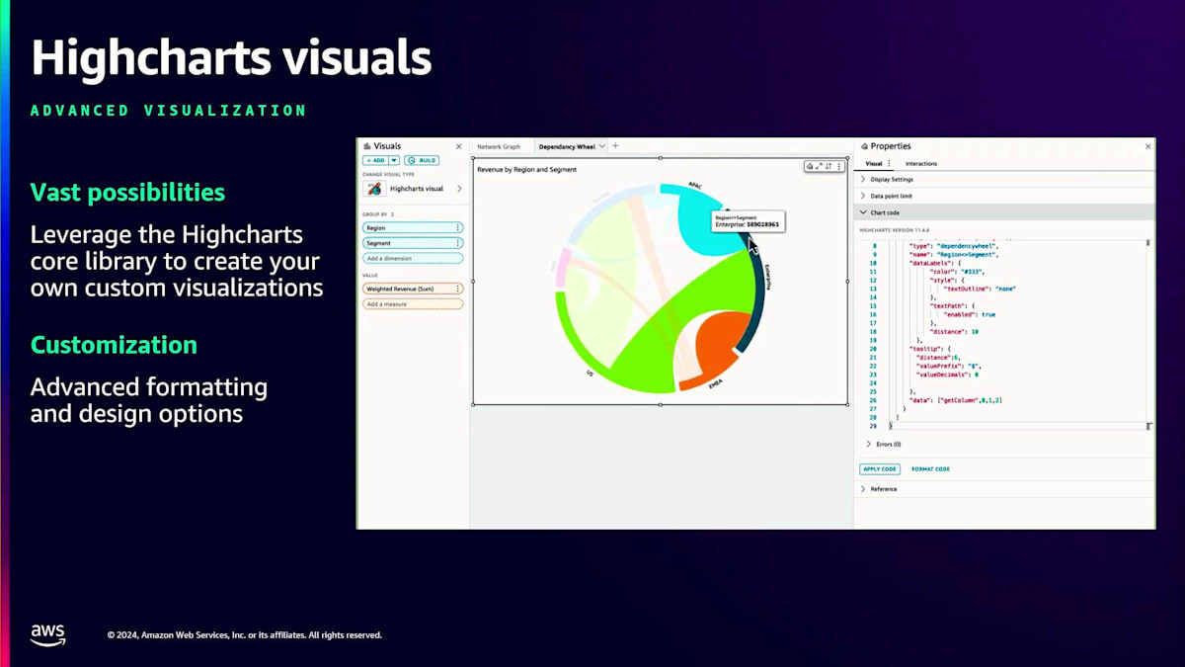Click the chart title Revenue by Region and Segment

click(x=526, y=170)
